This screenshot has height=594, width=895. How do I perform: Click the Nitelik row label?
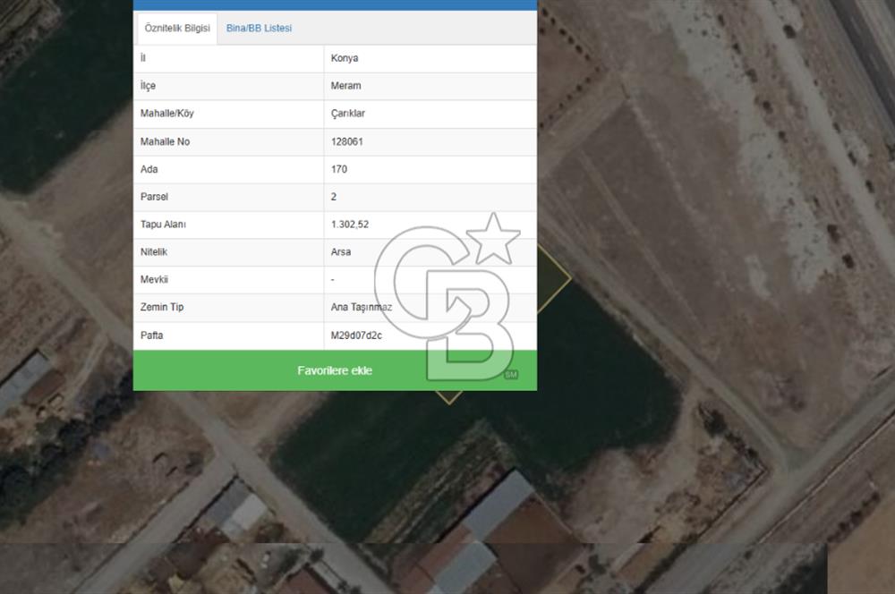coord(154,251)
